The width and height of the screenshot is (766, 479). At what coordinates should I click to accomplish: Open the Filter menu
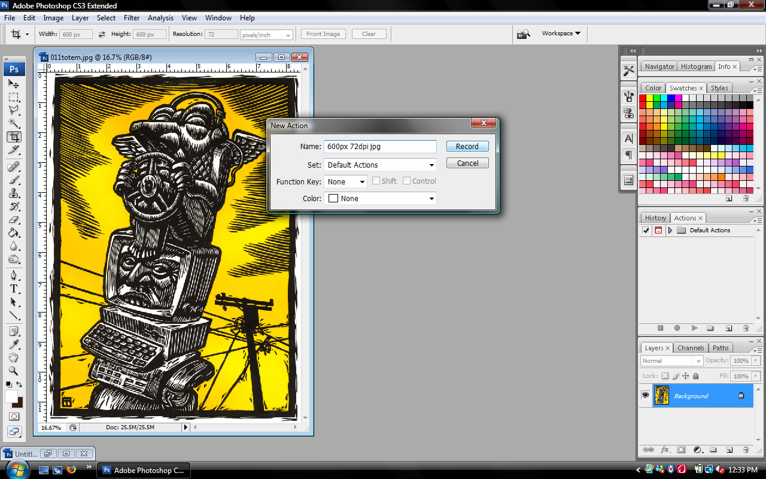pyautogui.click(x=132, y=18)
